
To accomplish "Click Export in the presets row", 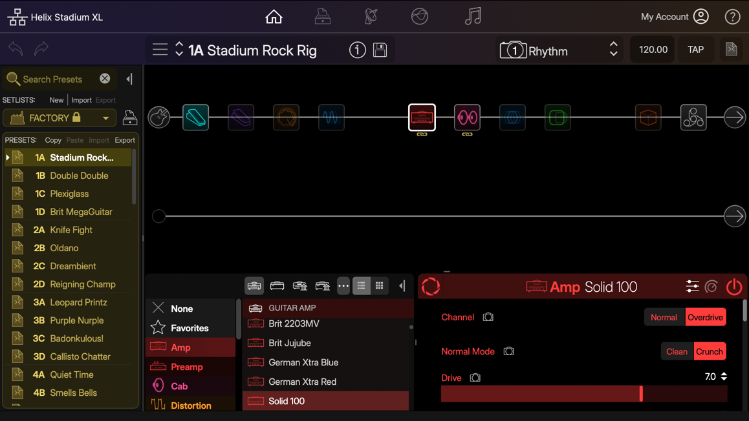I will pos(125,140).
